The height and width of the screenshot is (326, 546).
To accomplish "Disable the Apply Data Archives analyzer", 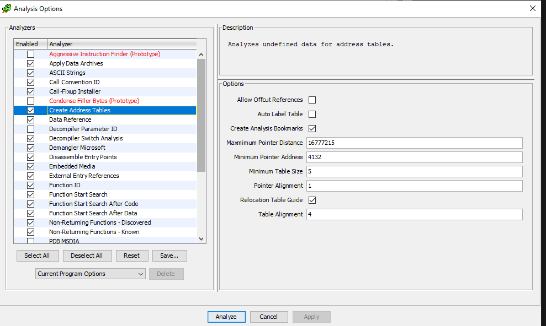I will click(x=30, y=63).
